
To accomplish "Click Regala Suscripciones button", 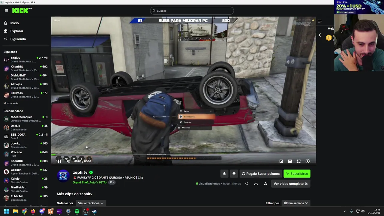I will [x=261, y=174].
